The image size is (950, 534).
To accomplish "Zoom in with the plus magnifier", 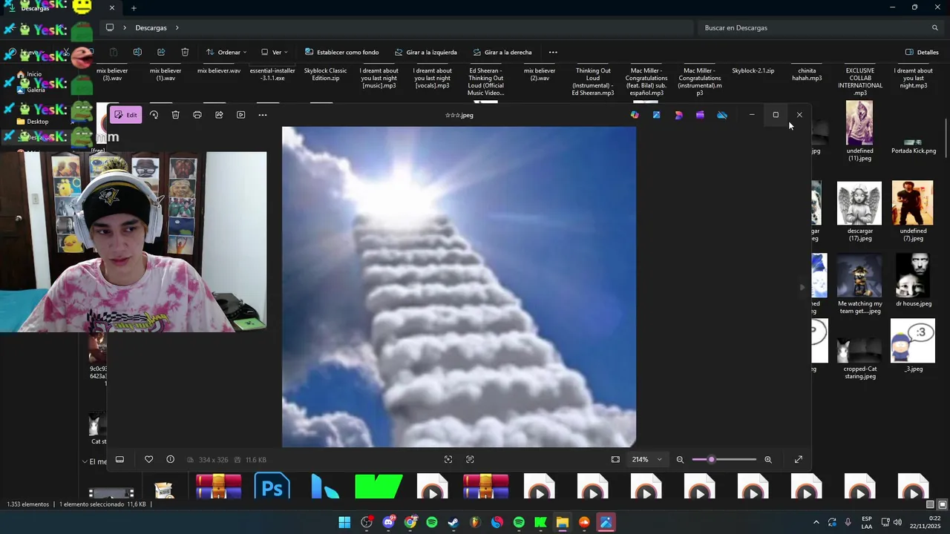I will pyautogui.click(x=768, y=460).
